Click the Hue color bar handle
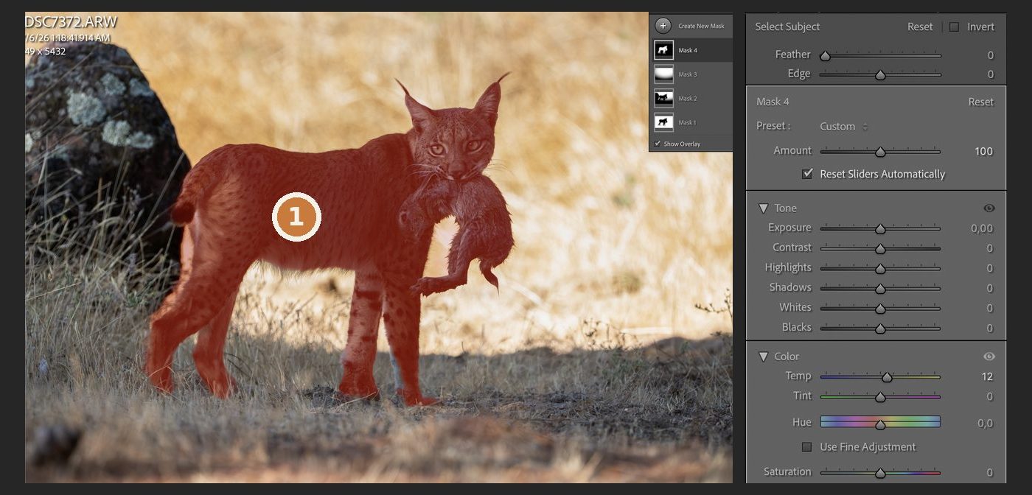This screenshot has width=1032, height=495. coord(880,424)
